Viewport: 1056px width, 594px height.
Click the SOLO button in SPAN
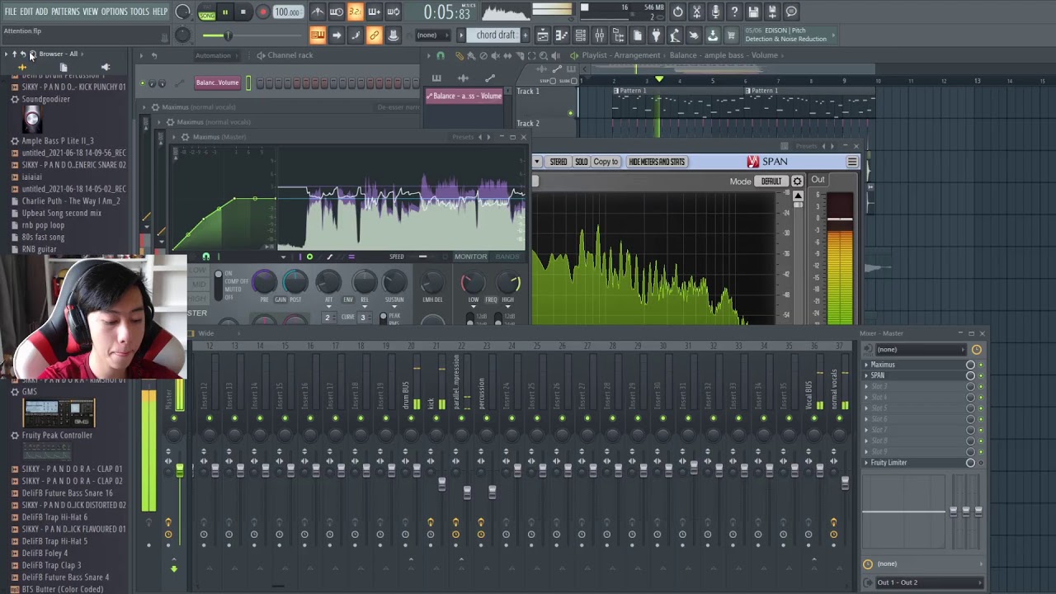pyautogui.click(x=582, y=162)
